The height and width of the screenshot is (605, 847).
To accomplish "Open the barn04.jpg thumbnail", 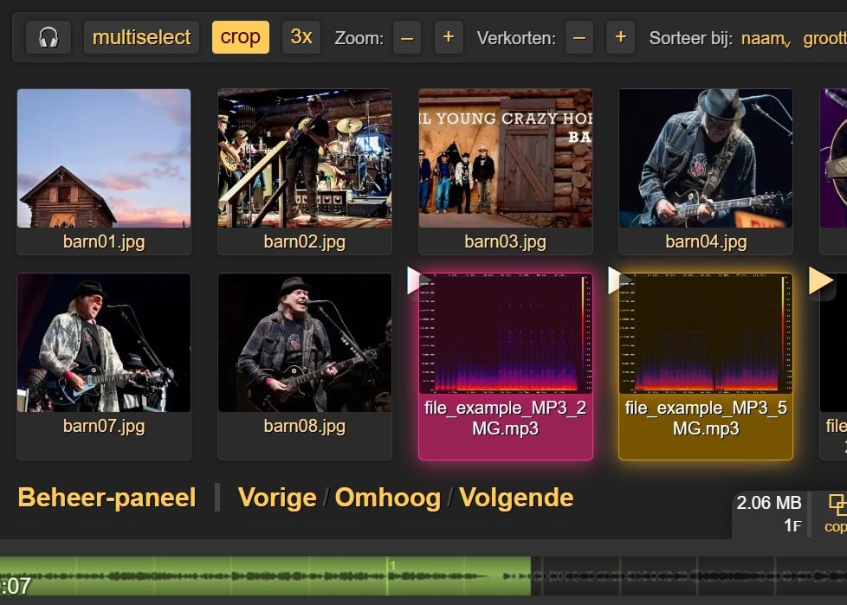I will pos(706,158).
